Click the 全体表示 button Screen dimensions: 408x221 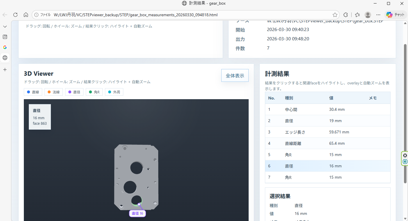(x=235, y=75)
